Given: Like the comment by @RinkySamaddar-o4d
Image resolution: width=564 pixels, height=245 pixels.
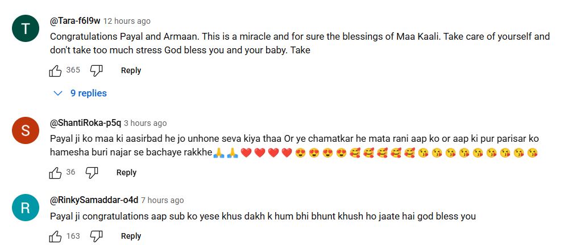Looking at the screenshot, I should point(55,236).
